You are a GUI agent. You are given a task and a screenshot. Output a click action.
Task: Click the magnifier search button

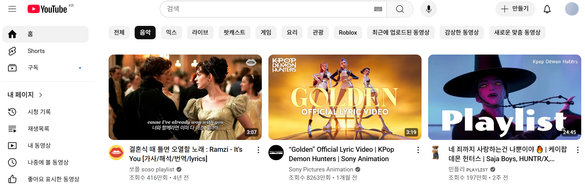tap(400, 9)
